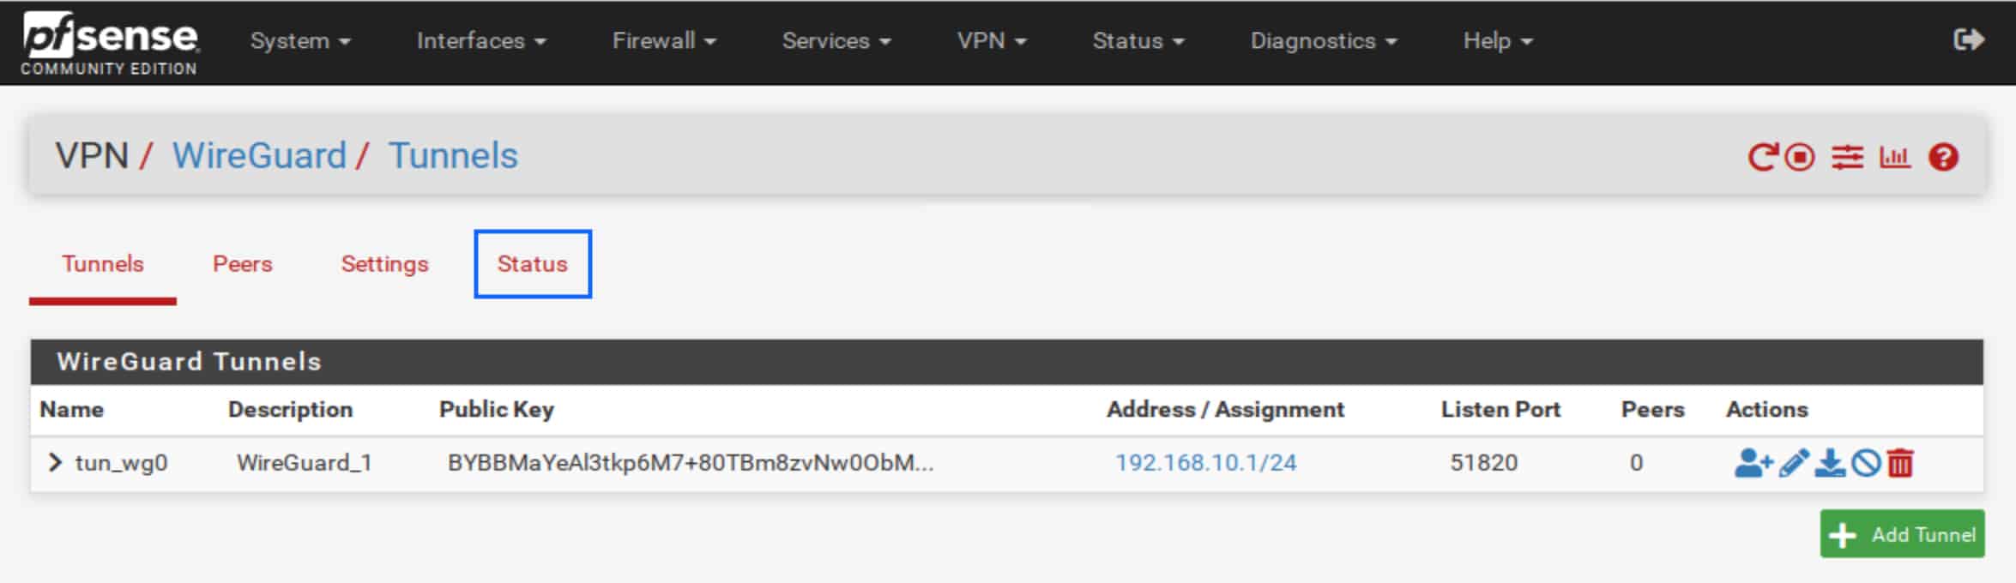Download the tun_wg0 configuration
The image size is (2016, 583).
tap(1829, 463)
